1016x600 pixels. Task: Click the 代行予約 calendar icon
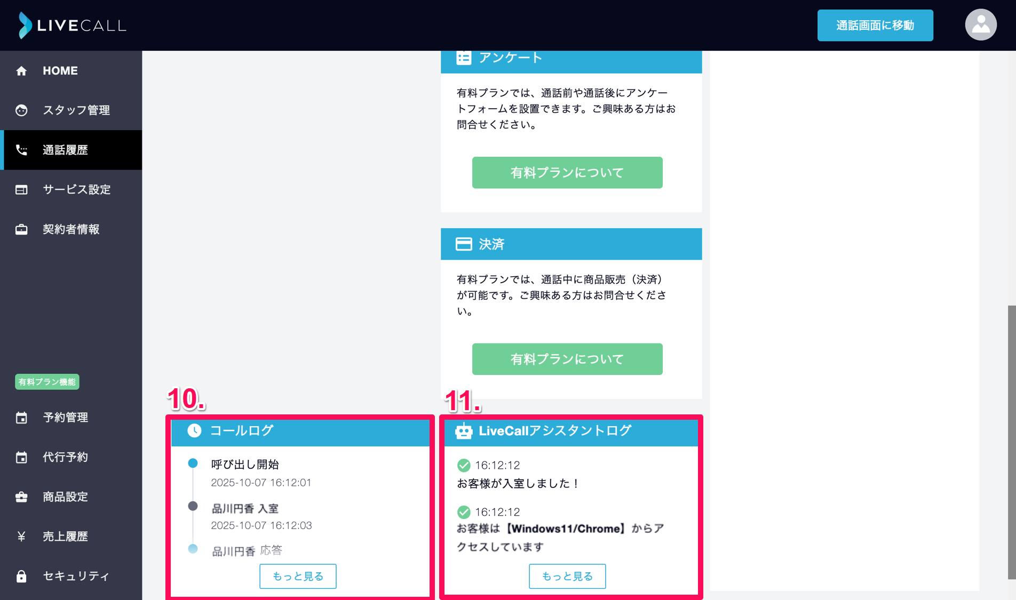click(21, 457)
